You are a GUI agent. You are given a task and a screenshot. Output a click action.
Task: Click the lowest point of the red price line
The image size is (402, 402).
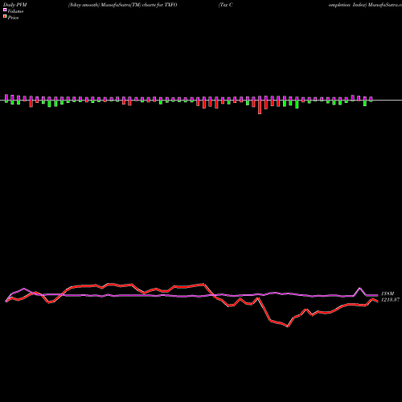click(x=288, y=326)
